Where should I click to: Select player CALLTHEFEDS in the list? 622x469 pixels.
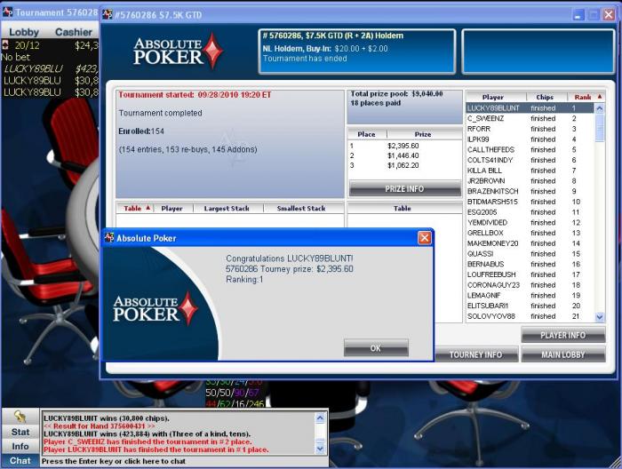(x=530, y=149)
